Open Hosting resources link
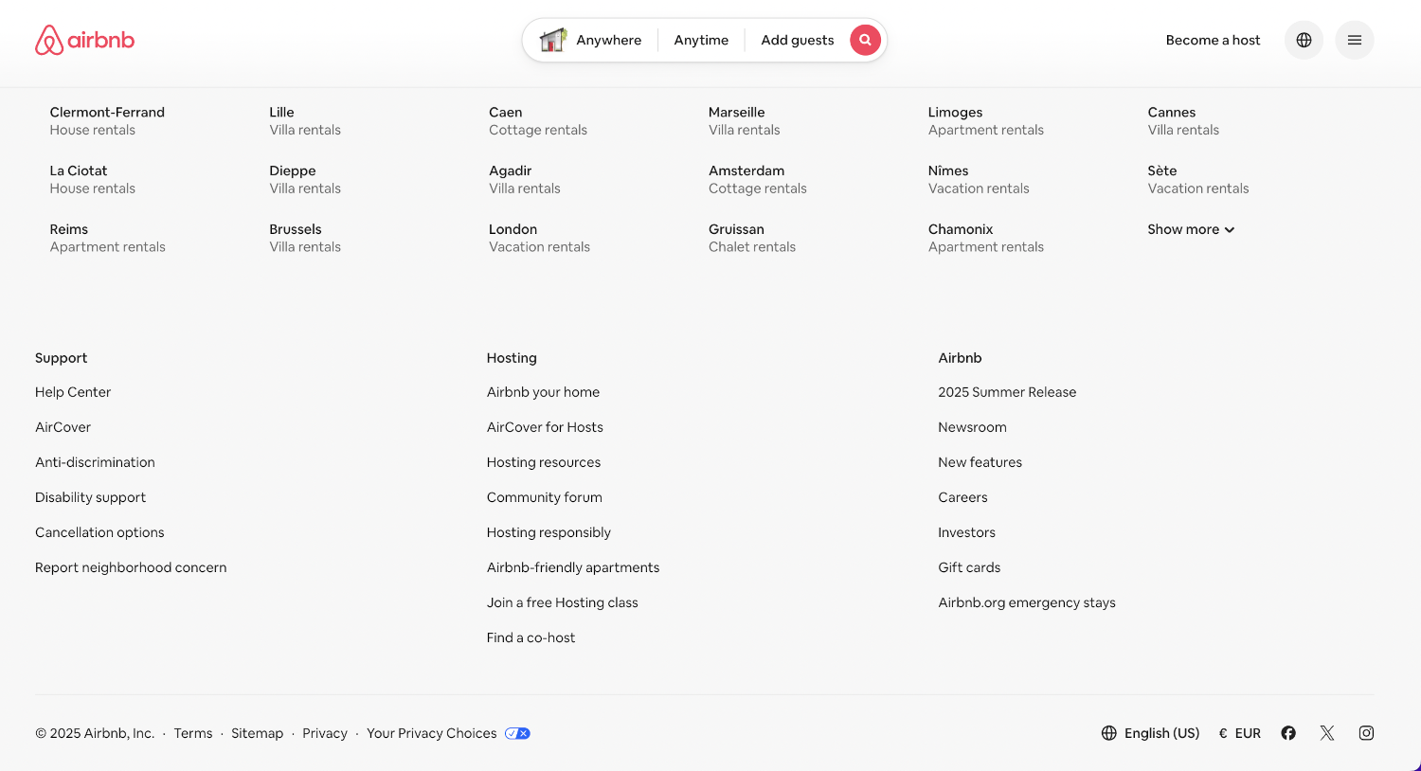This screenshot has width=1421, height=771. pos(544,462)
